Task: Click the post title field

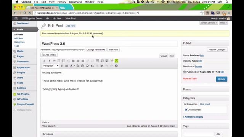Action: pyautogui.click(x=109, y=44)
